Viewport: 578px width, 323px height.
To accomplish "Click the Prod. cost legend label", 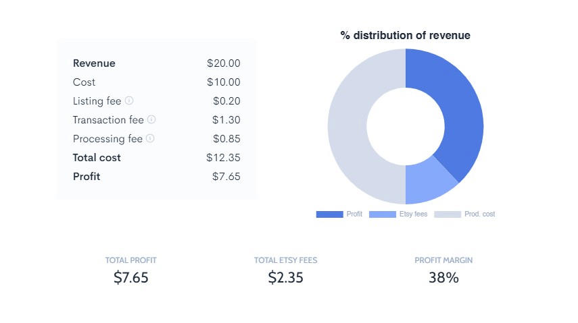I will coord(479,214).
